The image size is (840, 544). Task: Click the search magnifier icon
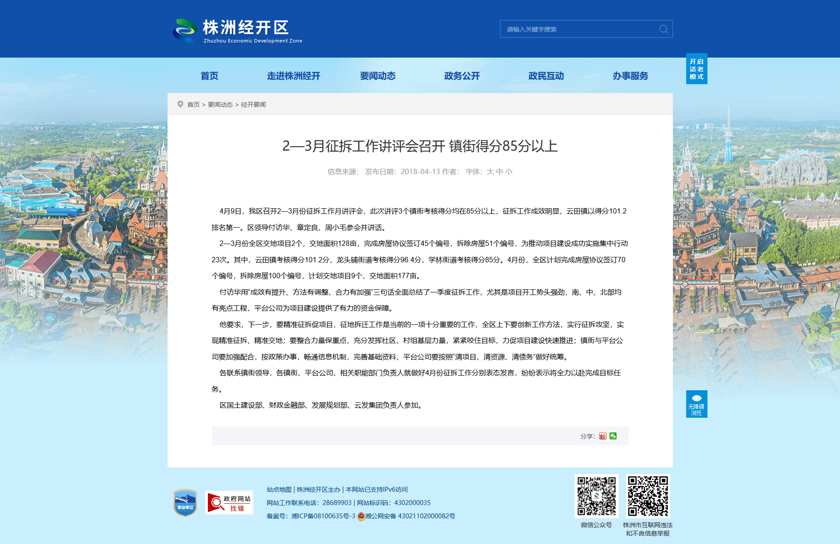(x=664, y=29)
